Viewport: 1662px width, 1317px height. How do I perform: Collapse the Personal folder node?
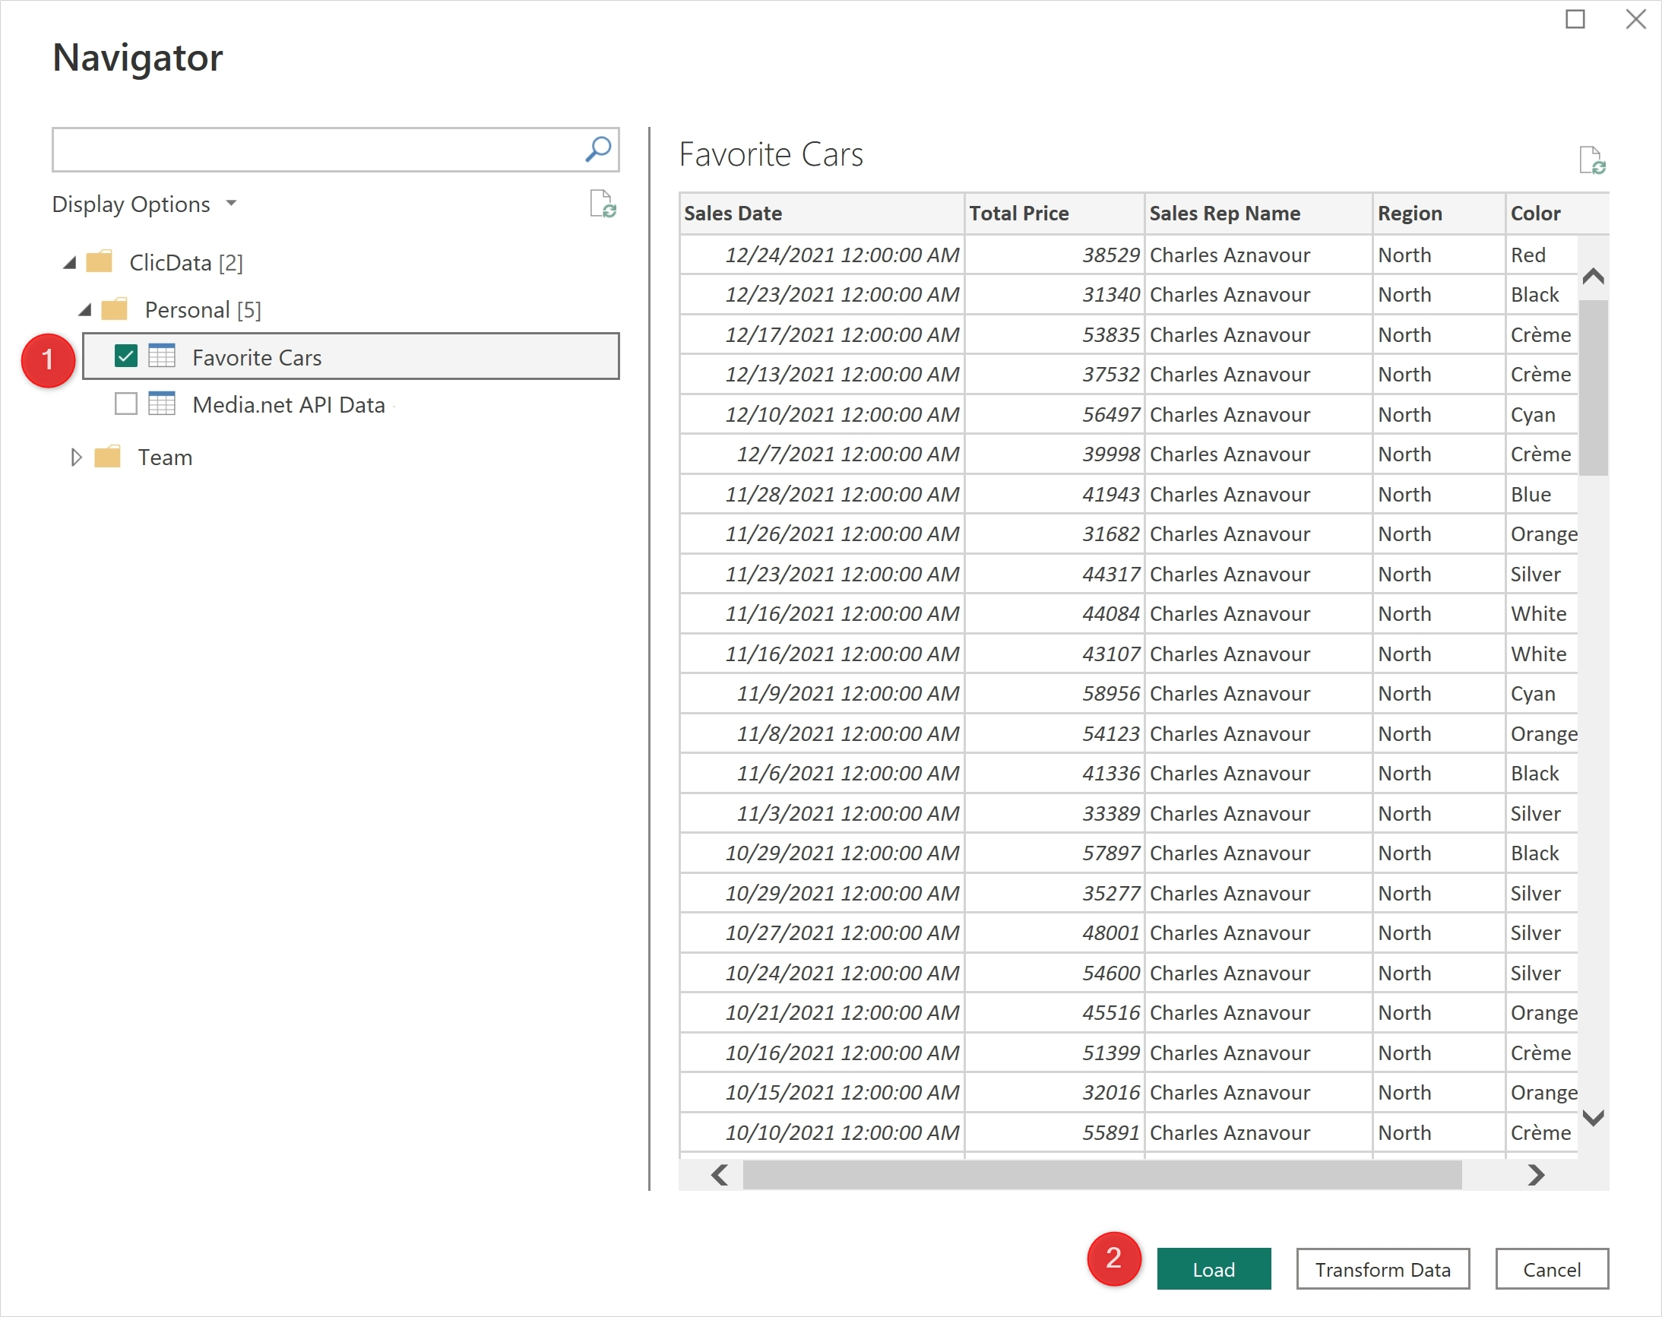click(x=86, y=310)
